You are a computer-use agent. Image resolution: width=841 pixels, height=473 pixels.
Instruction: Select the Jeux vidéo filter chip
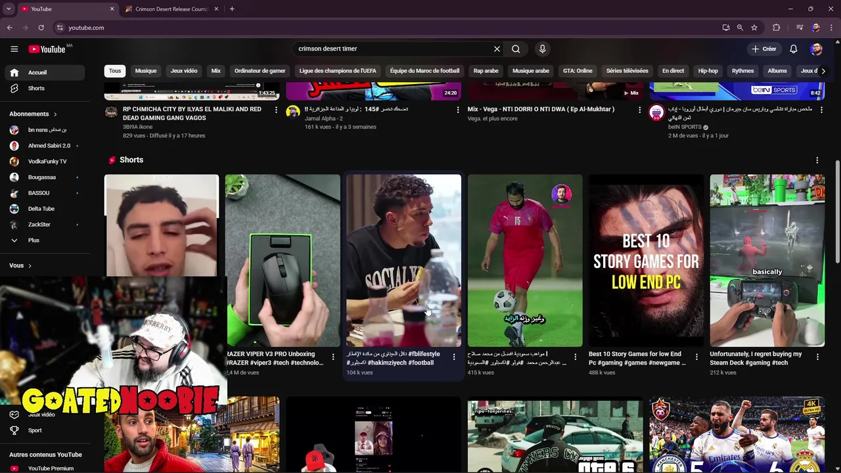184,71
